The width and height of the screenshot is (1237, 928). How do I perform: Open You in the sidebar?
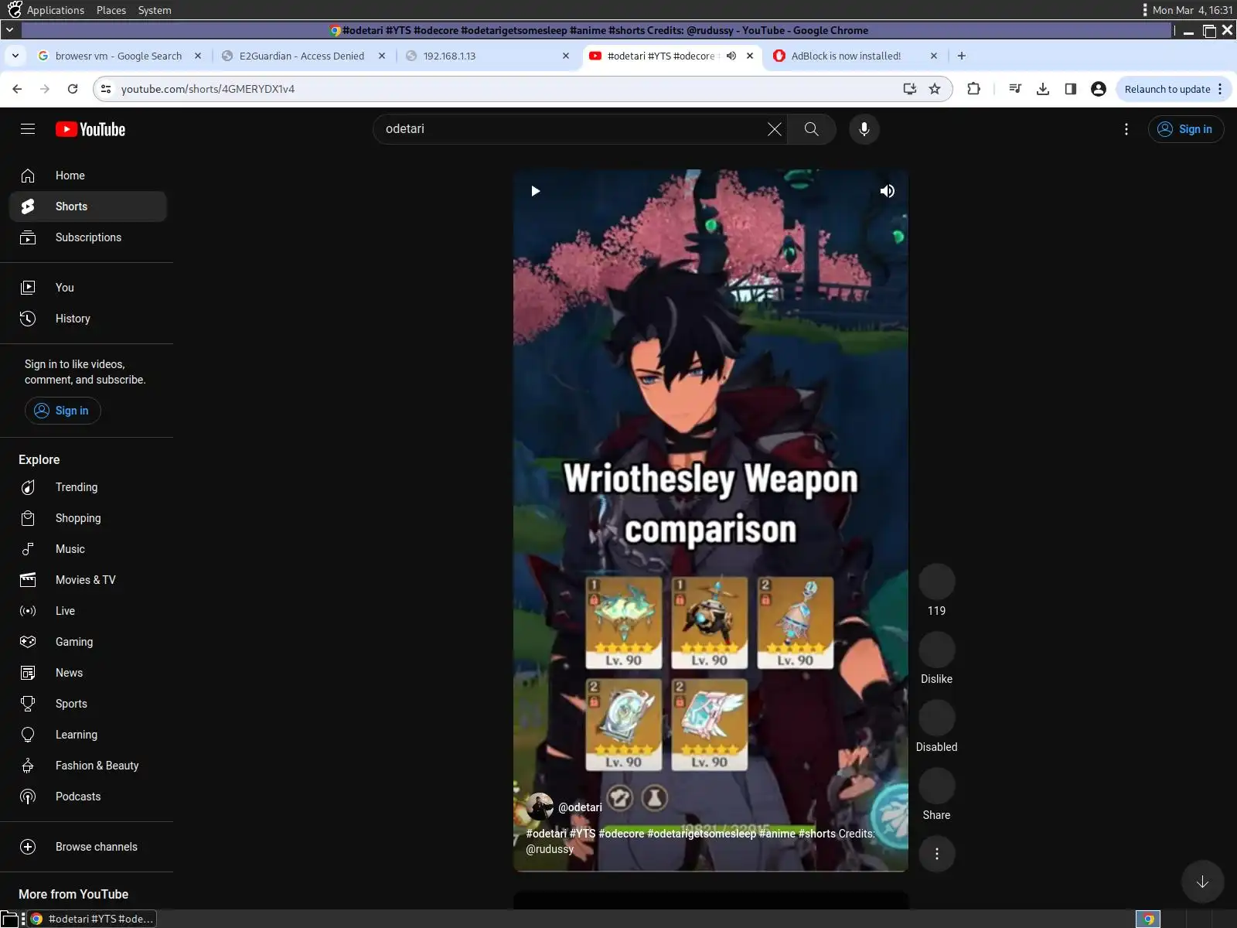point(88,288)
